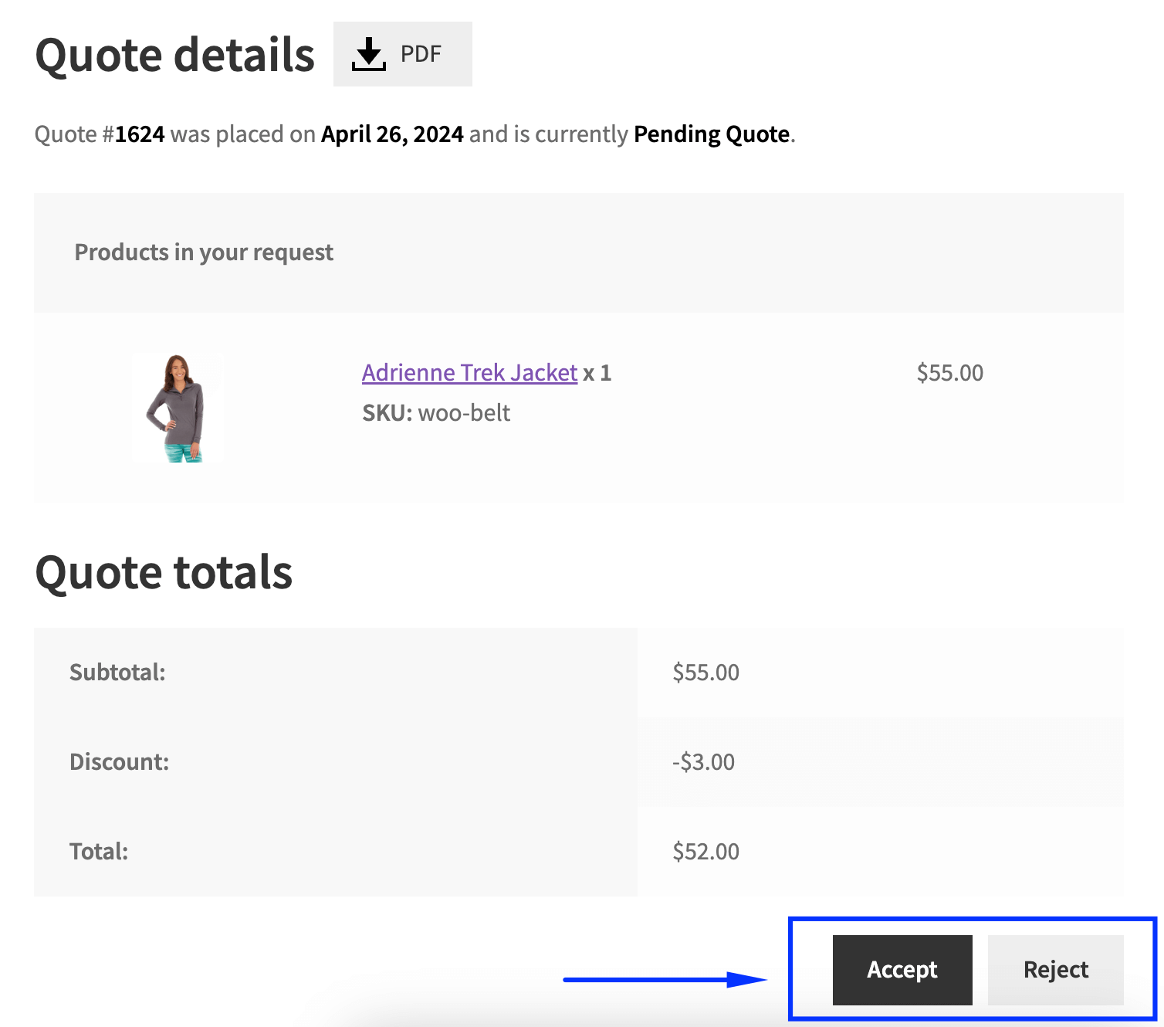Click the April 26, 2024 date
Screen dimensions: 1164x1027
coord(392,134)
